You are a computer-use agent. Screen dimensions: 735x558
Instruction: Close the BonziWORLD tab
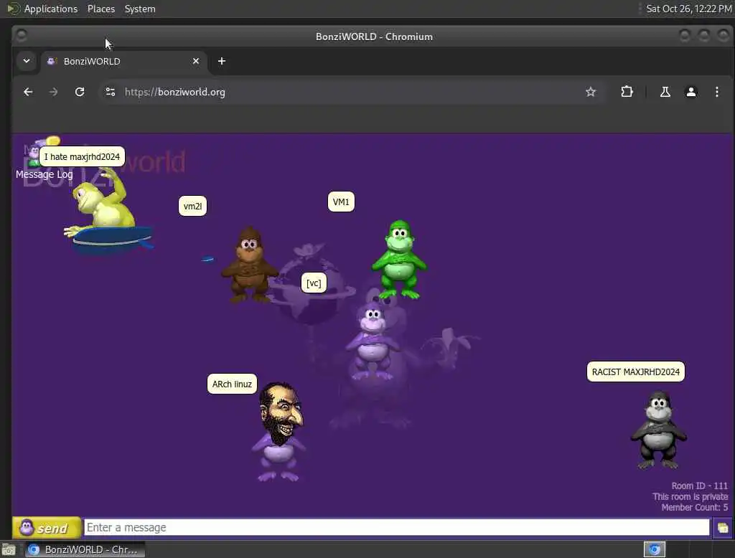196,62
